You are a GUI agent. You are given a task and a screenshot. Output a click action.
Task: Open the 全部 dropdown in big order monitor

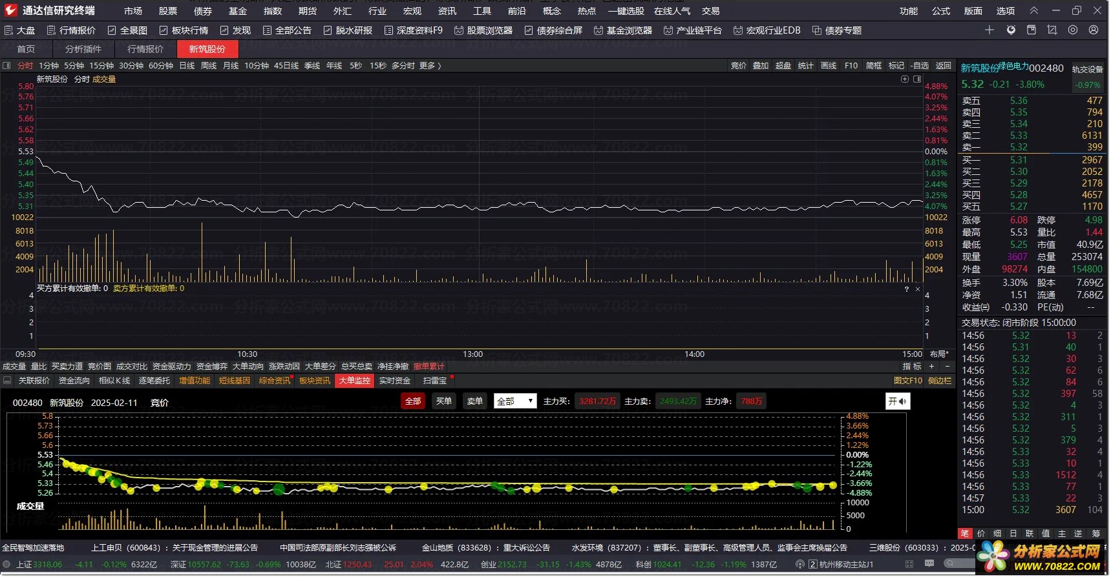click(x=515, y=401)
